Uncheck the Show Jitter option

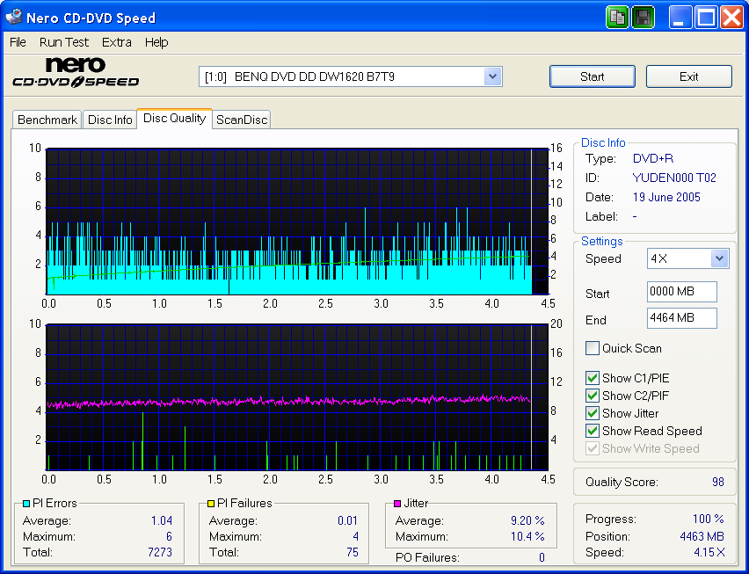593,413
